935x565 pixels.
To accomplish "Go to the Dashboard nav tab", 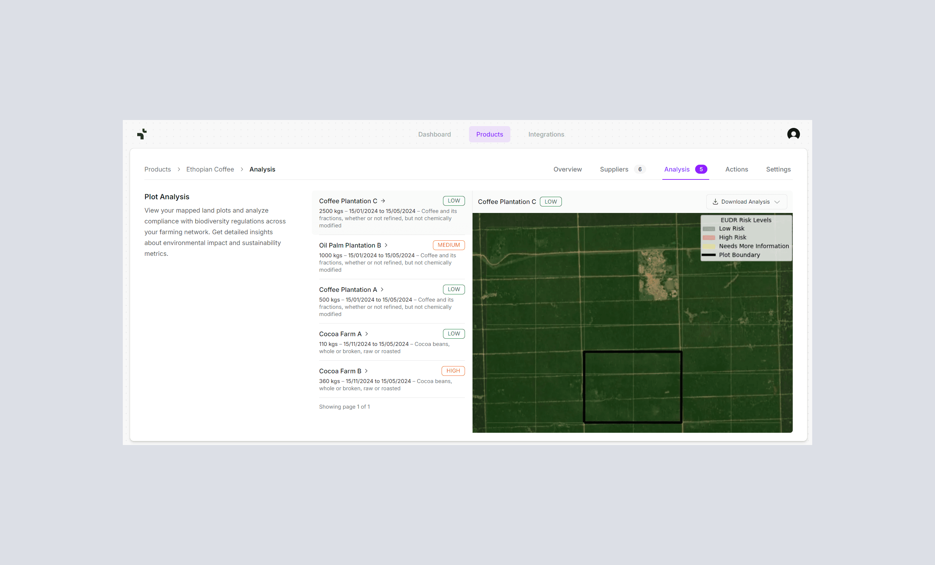I will tap(434, 134).
